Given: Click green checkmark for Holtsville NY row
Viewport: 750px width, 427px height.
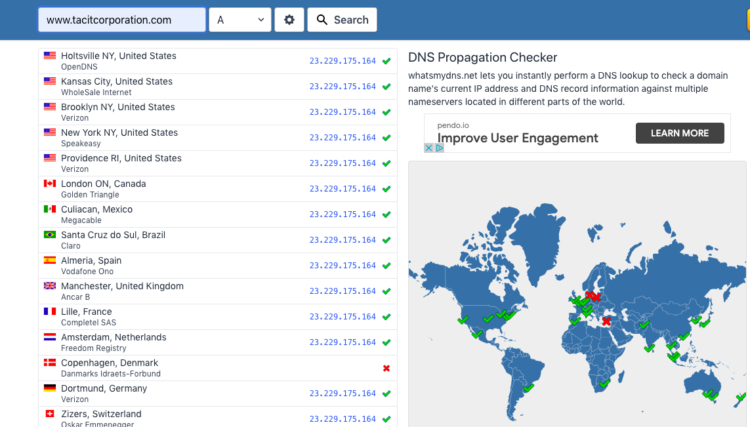Looking at the screenshot, I should coord(386,61).
